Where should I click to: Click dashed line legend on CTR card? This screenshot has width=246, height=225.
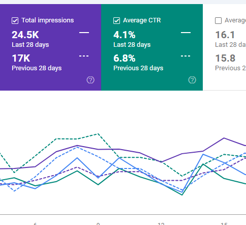coord(186,56)
